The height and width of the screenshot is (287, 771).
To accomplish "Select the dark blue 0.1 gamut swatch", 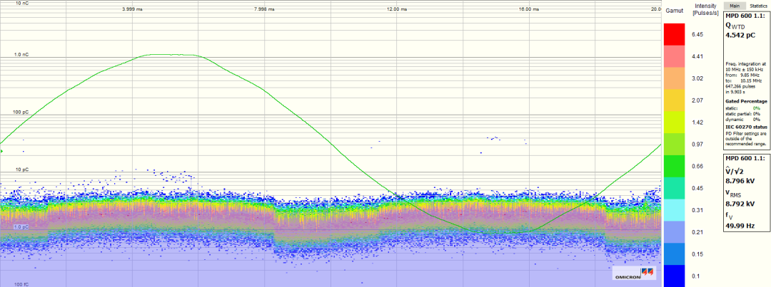I will pyautogui.click(x=674, y=275).
